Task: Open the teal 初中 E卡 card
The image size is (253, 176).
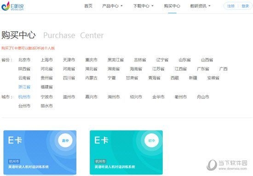Action: [126, 153]
